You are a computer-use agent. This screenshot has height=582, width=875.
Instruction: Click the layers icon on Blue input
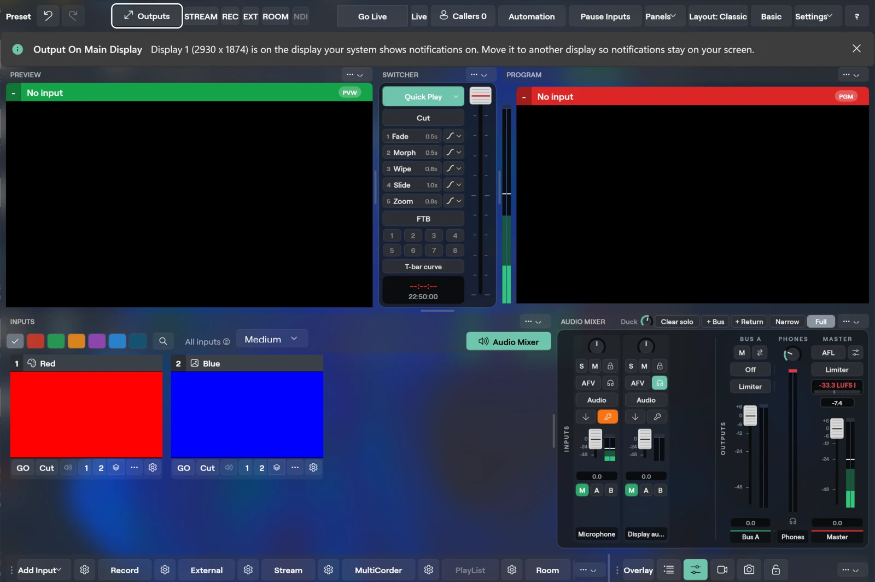pos(277,468)
